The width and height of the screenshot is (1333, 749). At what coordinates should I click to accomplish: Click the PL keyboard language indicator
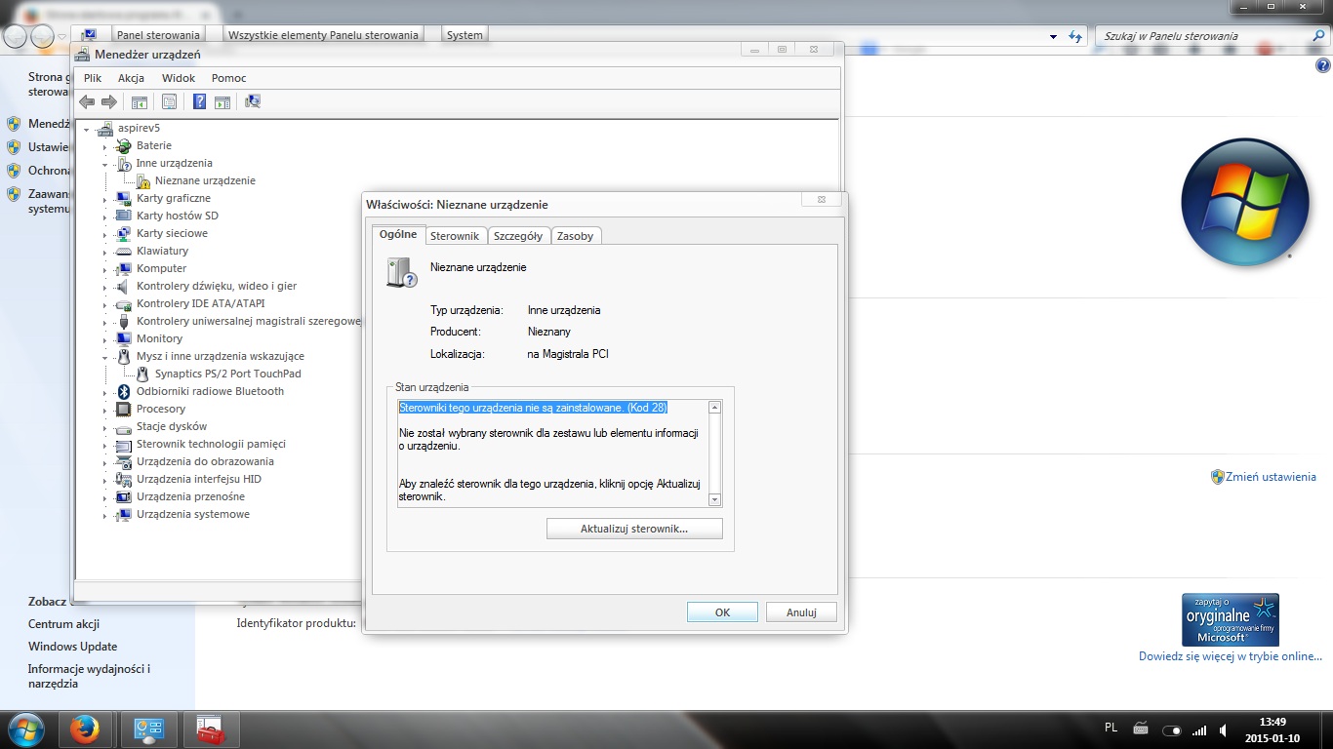(1112, 729)
